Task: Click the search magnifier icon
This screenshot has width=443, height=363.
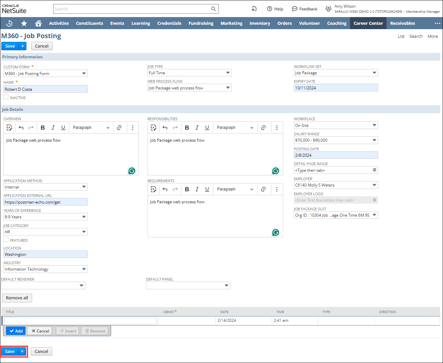Action: coord(213,9)
